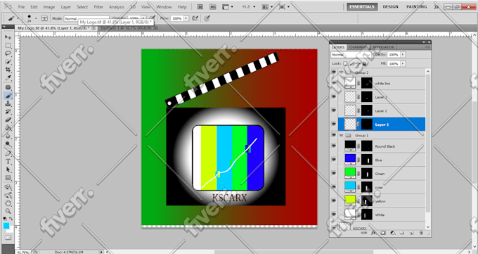This screenshot has width=478, height=254.
Task: Select the 3D Object Rotate tool
Action: coord(8,187)
